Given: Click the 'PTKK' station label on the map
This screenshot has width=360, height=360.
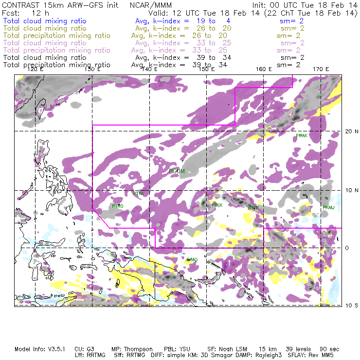Looking at the screenshot, I should (217, 205).
